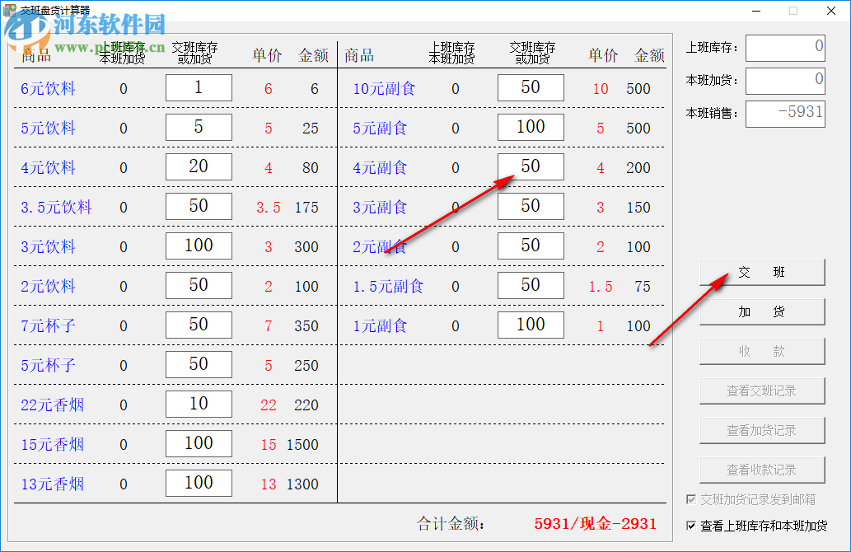Open 查看收款记录 to view payment records
The width and height of the screenshot is (851, 552).
click(761, 470)
